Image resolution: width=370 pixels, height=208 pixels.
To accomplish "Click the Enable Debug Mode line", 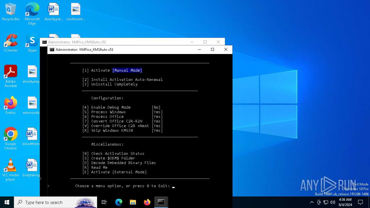I will 121,107.
